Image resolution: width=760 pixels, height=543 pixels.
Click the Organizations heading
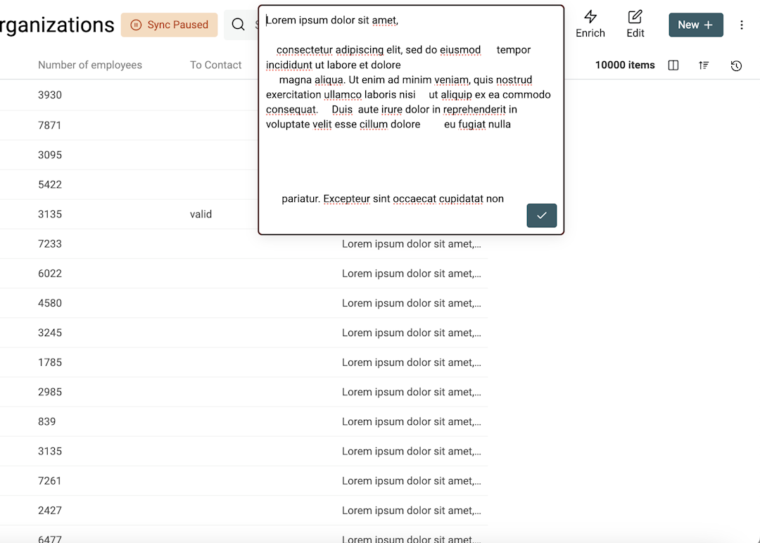58,25
